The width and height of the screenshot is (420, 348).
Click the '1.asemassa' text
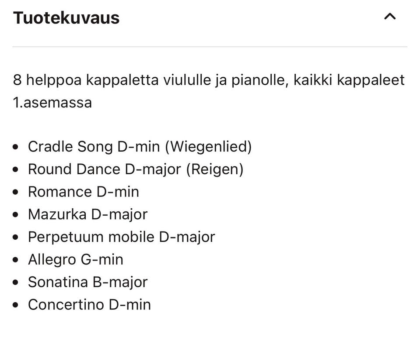[x=52, y=103]
